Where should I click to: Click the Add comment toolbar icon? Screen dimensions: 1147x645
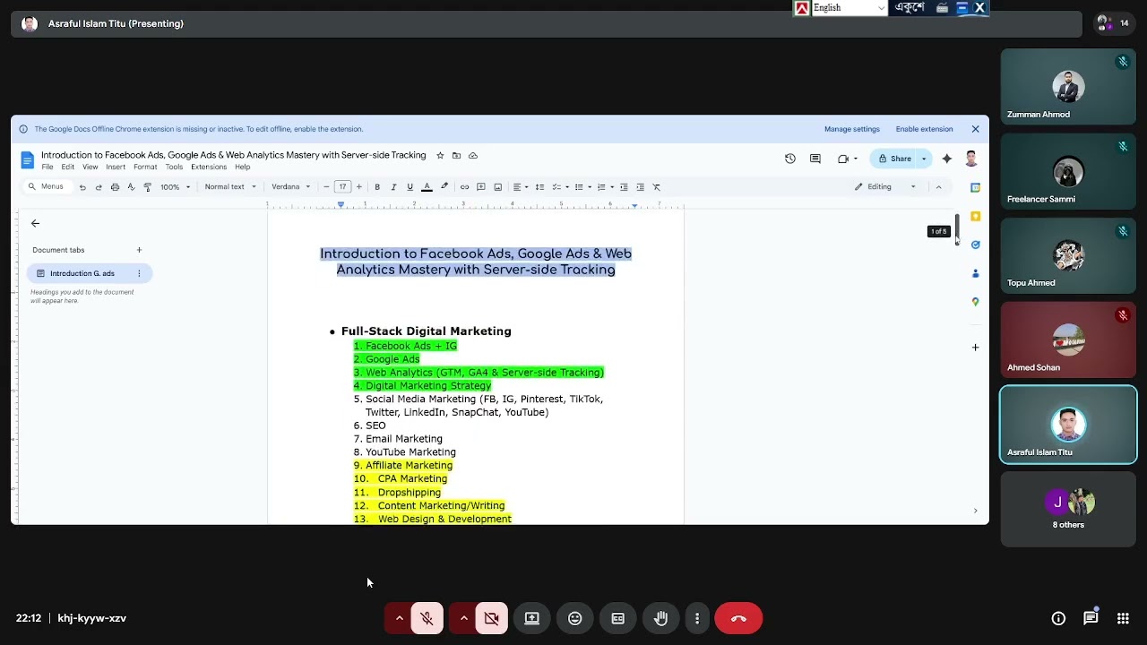click(481, 187)
